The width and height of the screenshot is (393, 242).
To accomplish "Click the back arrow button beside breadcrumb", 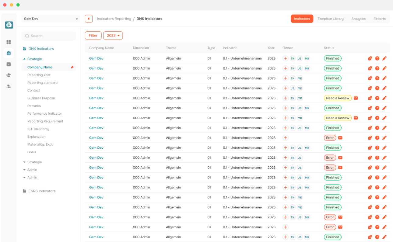I will pos(89,19).
